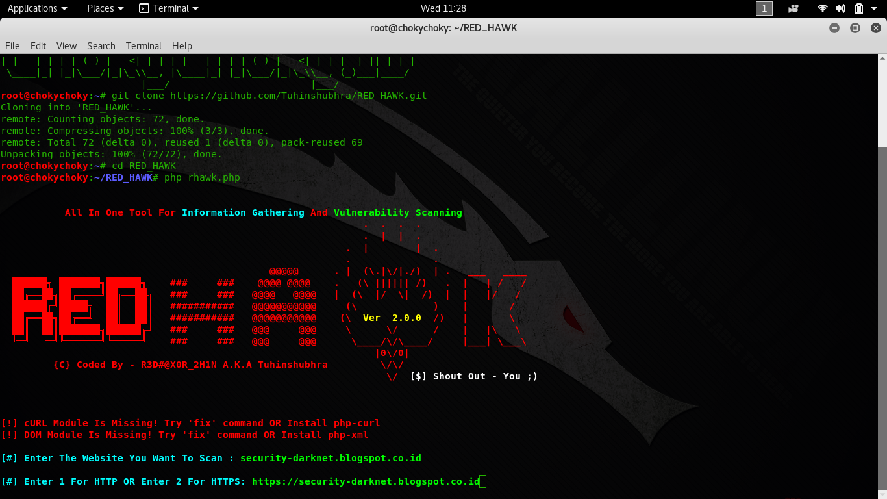Click the 'remote: Compressing objects' line
Screen dimensions: 887x499
(x=135, y=131)
